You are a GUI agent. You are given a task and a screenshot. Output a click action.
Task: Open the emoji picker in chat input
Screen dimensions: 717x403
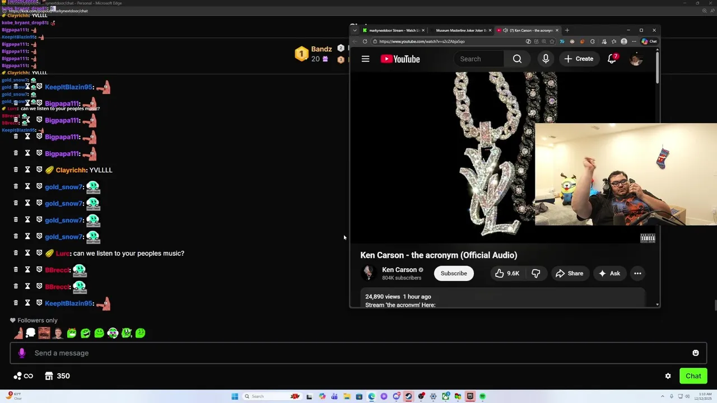[696, 353]
